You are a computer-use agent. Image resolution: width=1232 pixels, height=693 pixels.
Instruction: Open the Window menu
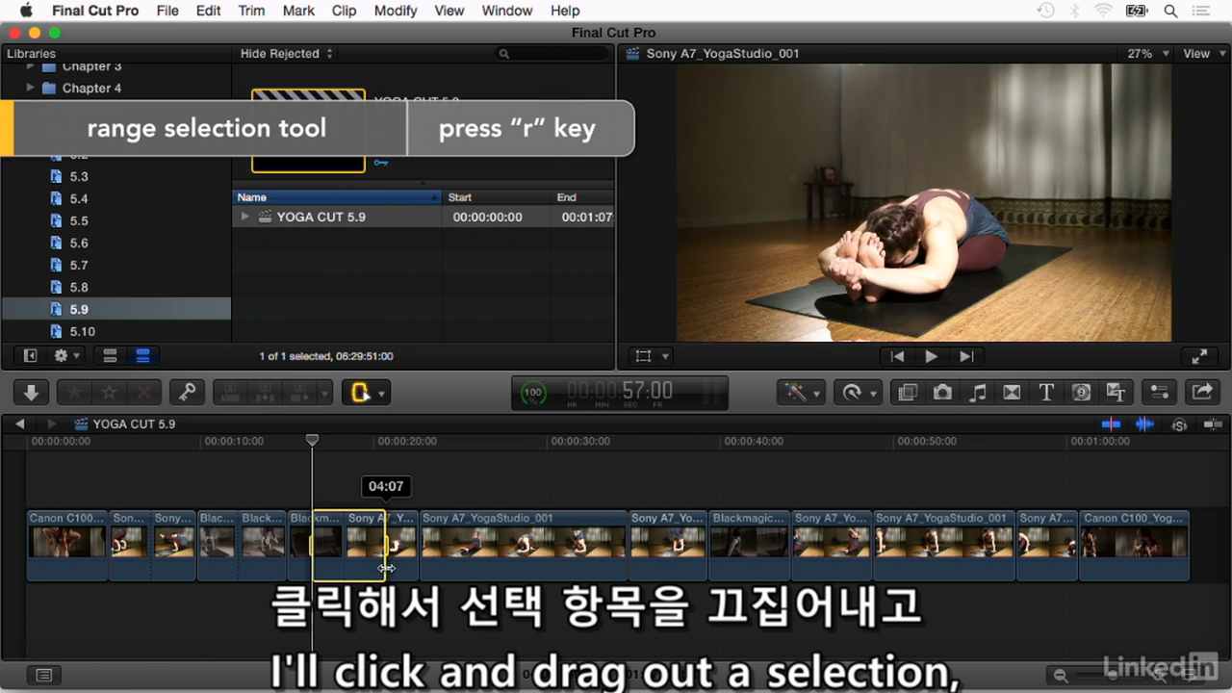(x=507, y=11)
